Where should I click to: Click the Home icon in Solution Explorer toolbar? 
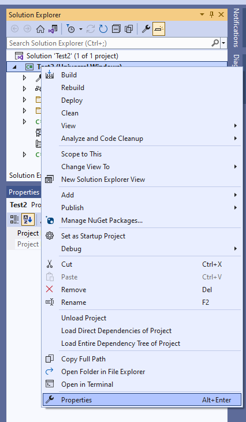[40, 29]
